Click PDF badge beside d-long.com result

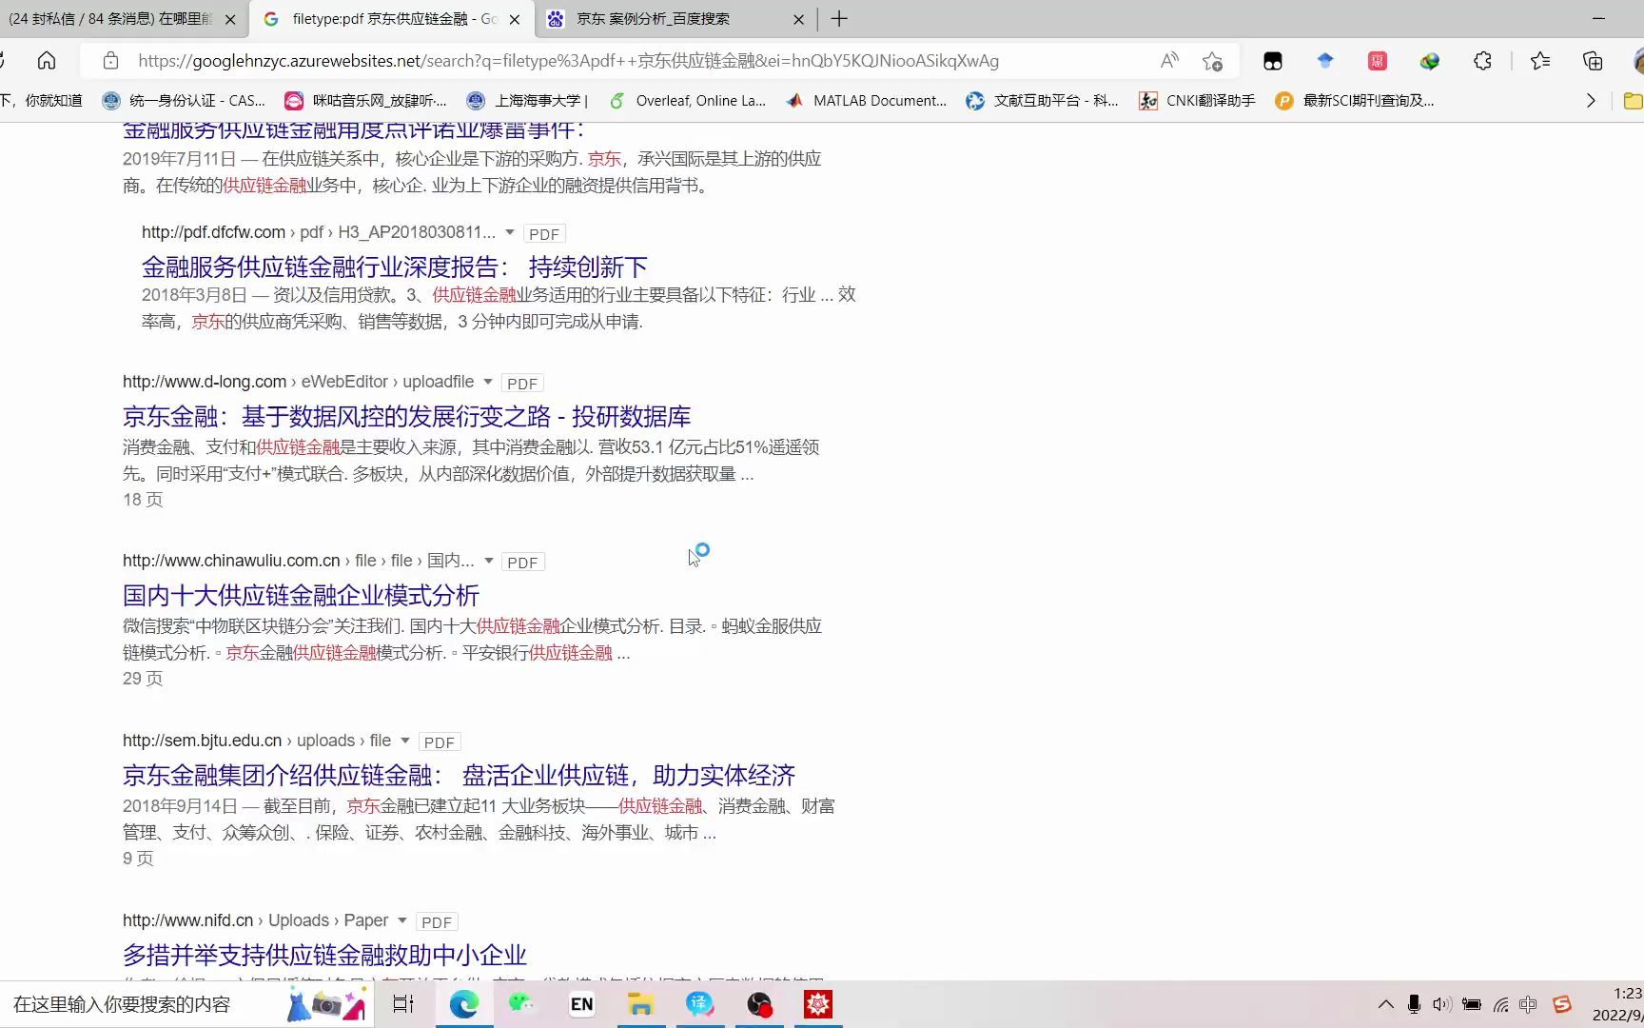click(522, 384)
